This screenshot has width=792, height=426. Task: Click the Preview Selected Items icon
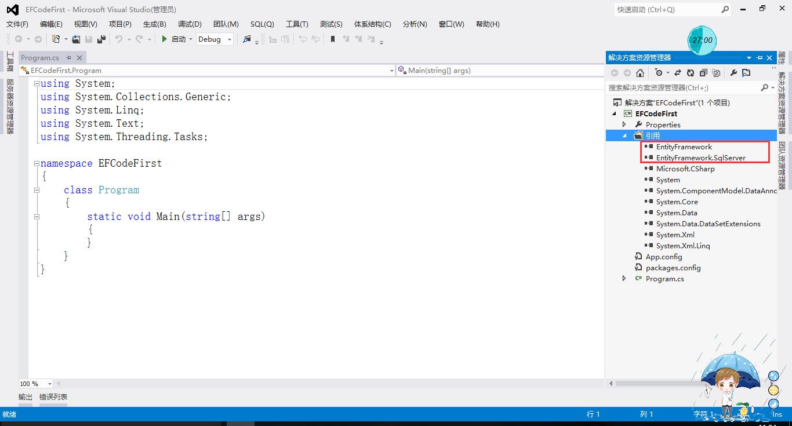pyautogui.click(x=746, y=73)
